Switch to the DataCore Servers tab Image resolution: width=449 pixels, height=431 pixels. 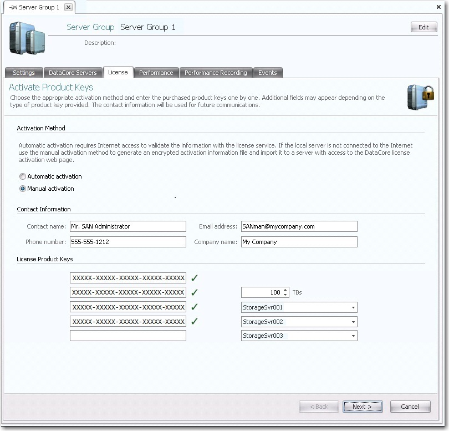73,73
